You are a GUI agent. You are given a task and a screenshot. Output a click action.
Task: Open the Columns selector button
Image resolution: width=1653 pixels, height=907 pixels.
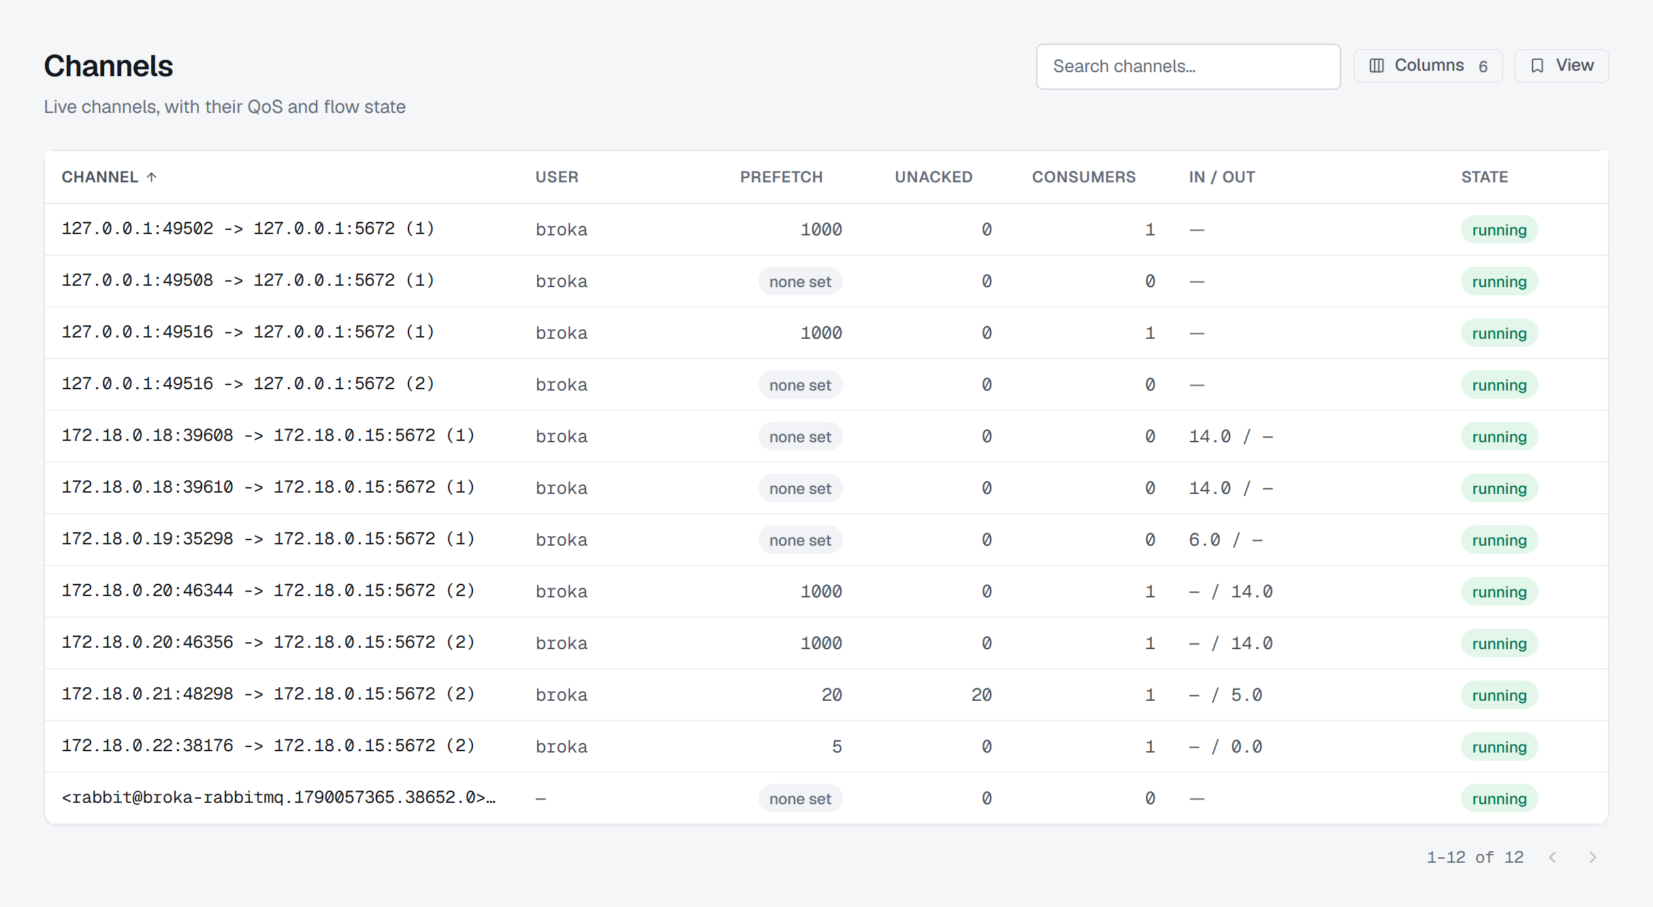(1428, 65)
